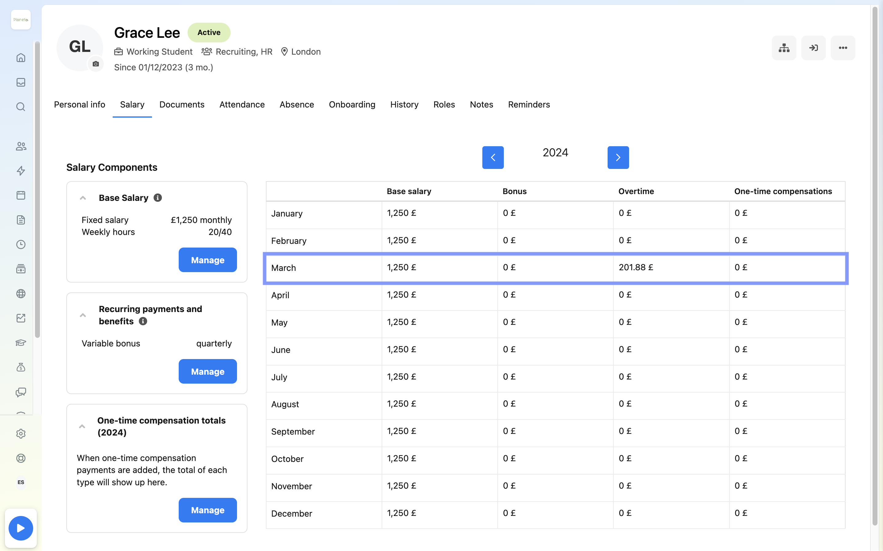This screenshot has width=883, height=551.
Task: Open the Reminders tab
Action: tap(529, 105)
